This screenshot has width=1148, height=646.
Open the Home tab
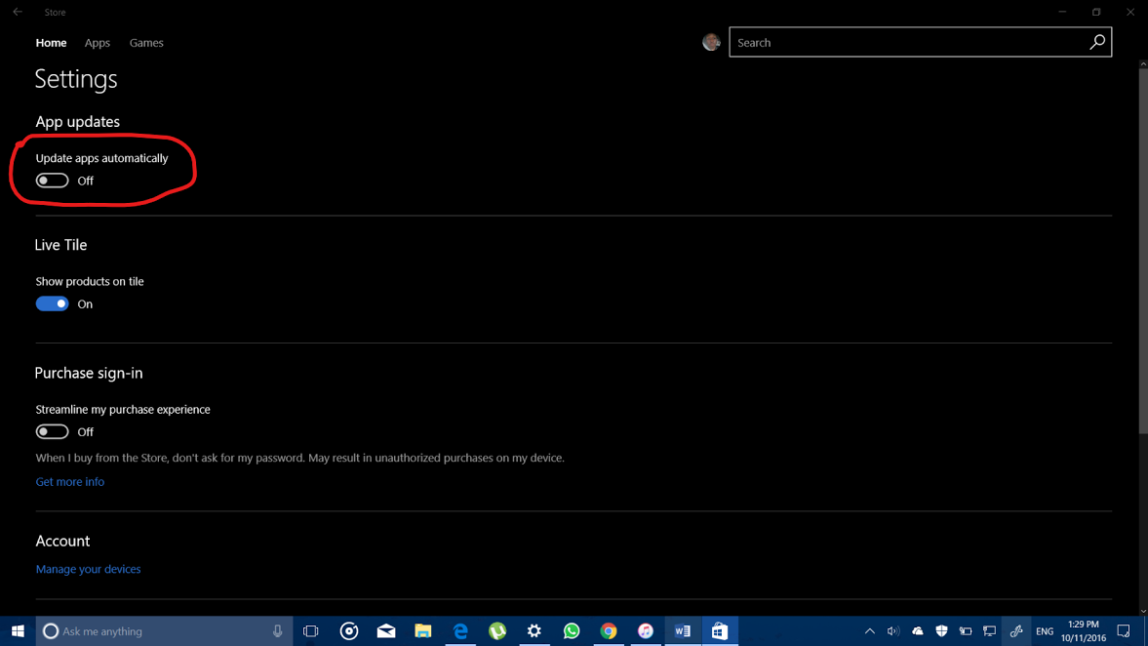[51, 43]
